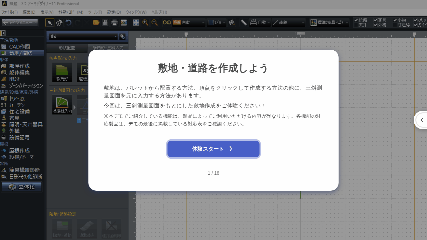Click the grid settings icon in toolbar
Screen dimensions: 427x240
[x=232, y=23]
